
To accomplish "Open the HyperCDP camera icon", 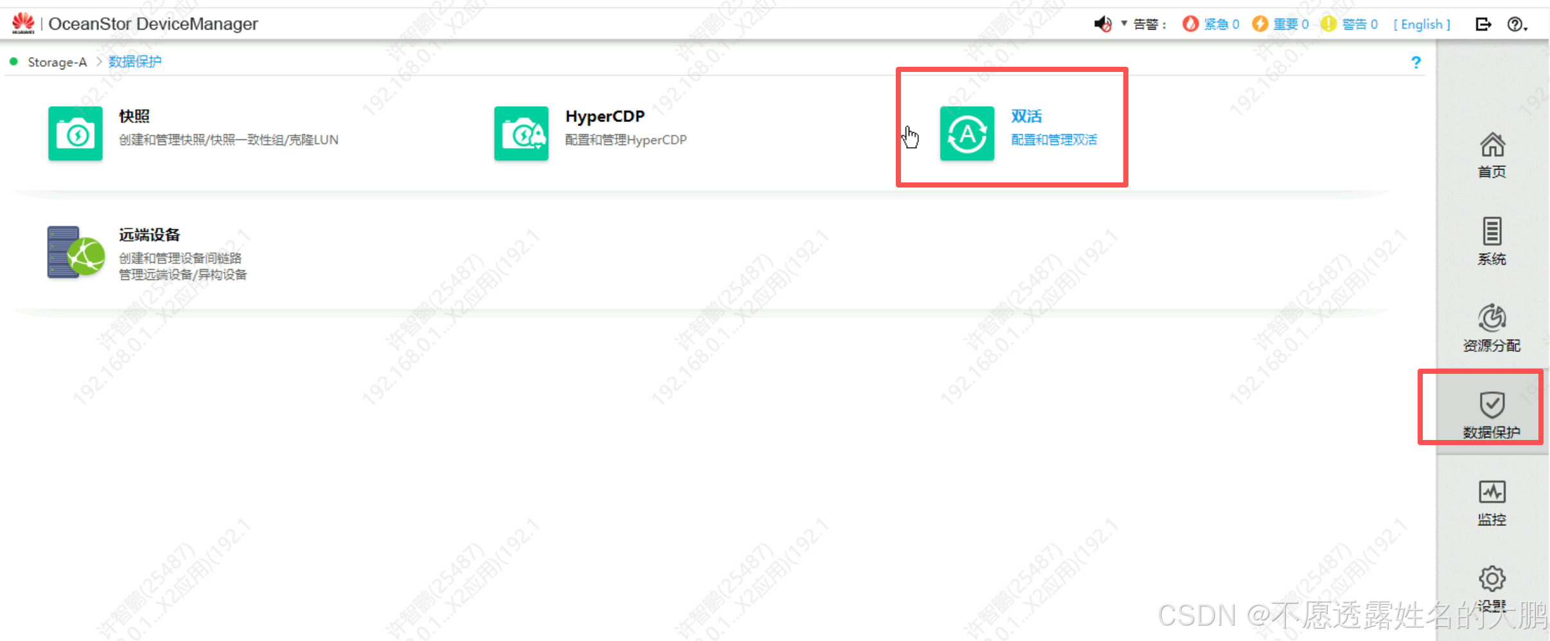I will click(x=521, y=133).
